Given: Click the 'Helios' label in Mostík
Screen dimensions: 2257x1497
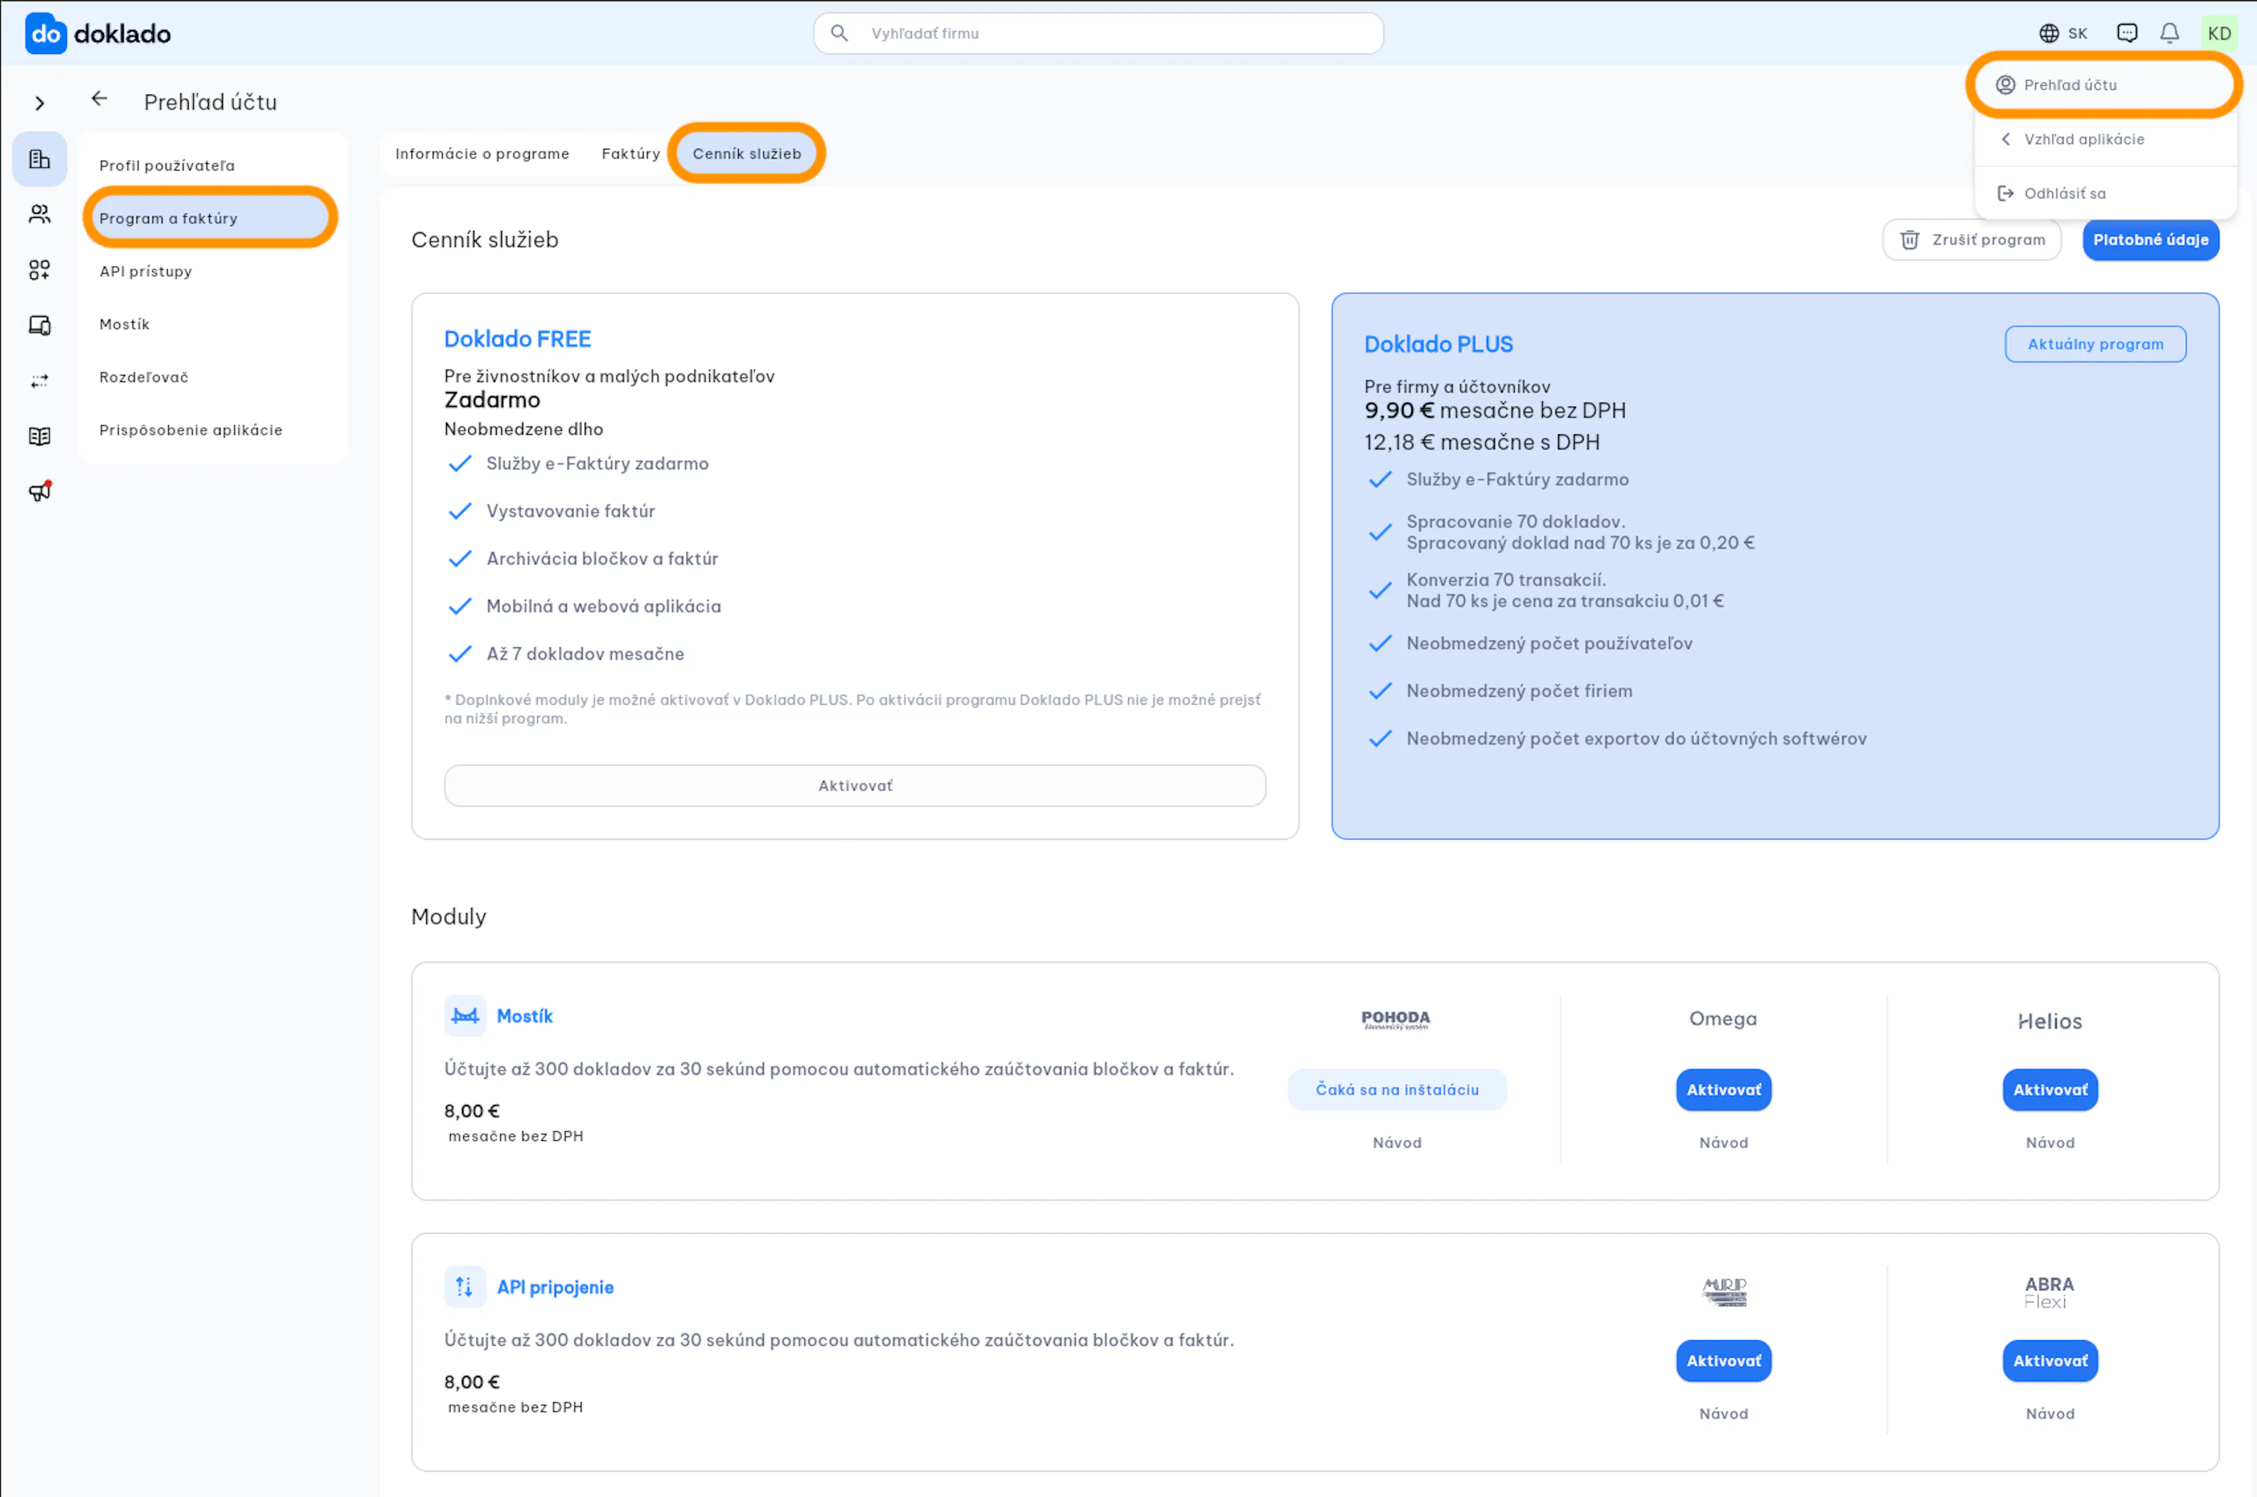Looking at the screenshot, I should (x=2050, y=1022).
